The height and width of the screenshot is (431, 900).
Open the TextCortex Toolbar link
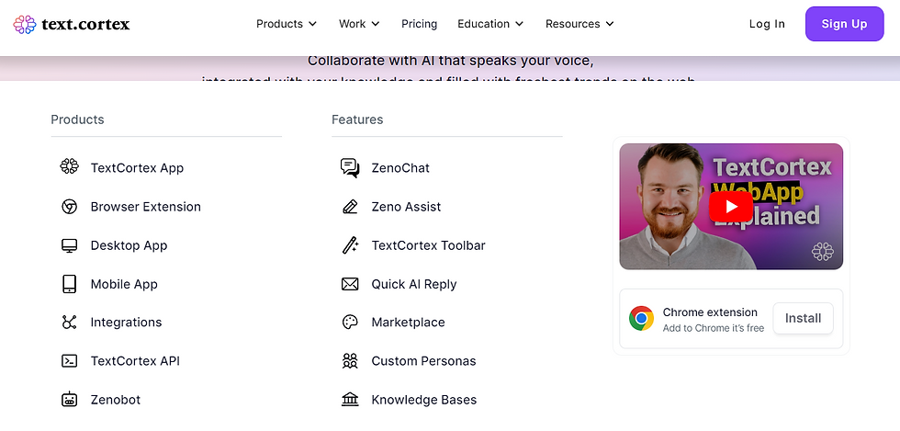point(428,245)
